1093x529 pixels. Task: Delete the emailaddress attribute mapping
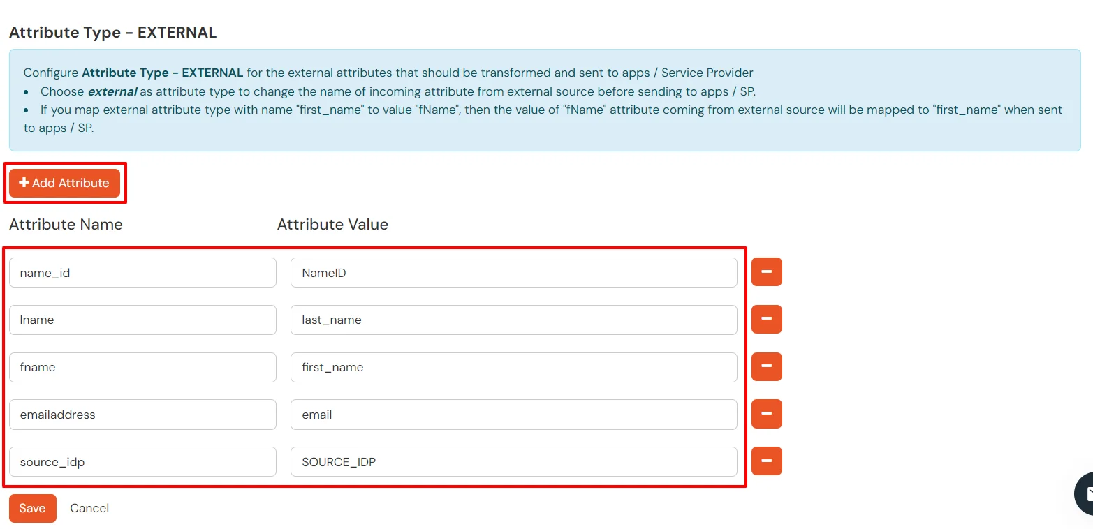click(x=766, y=414)
